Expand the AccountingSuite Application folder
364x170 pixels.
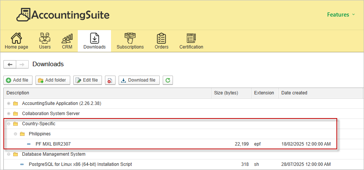[9, 103]
